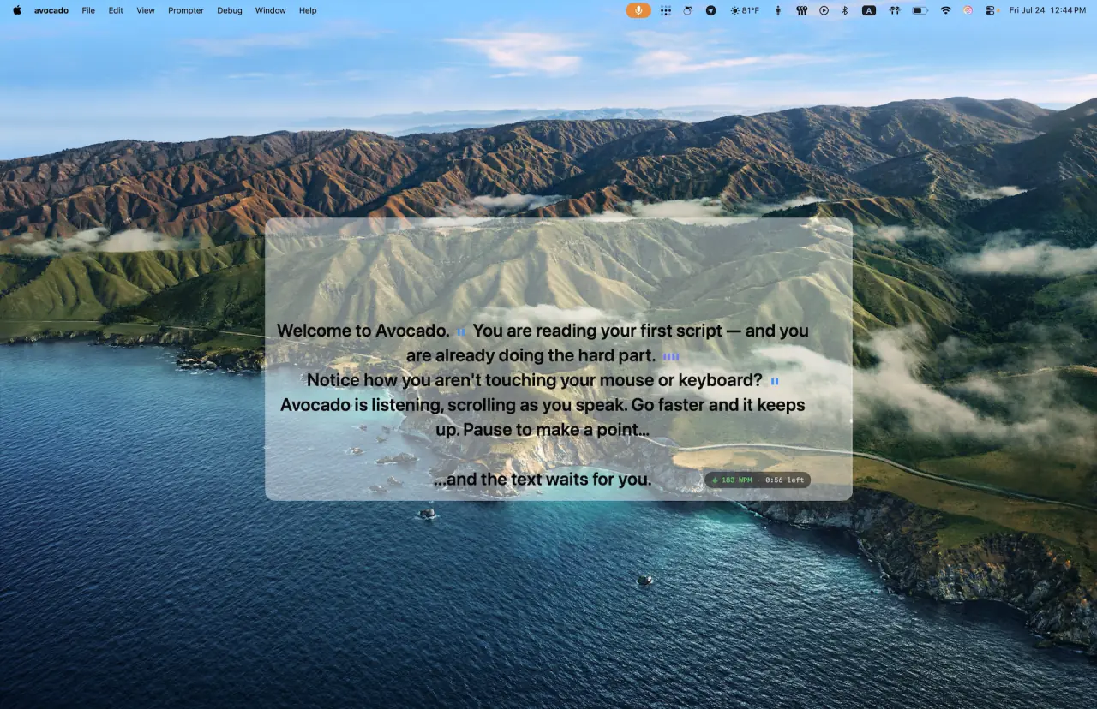Screen dimensions: 1097x709
Task: Open the Prompter menu
Action: click(x=186, y=10)
